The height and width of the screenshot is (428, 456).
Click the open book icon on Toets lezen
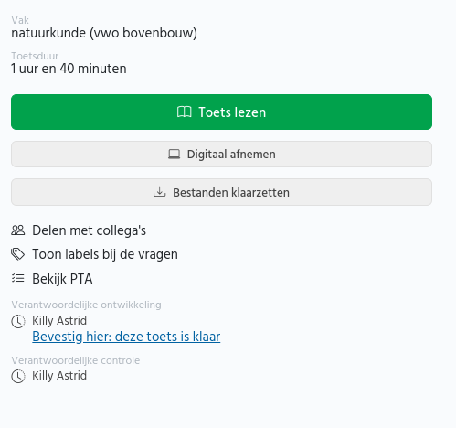pyautogui.click(x=185, y=112)
